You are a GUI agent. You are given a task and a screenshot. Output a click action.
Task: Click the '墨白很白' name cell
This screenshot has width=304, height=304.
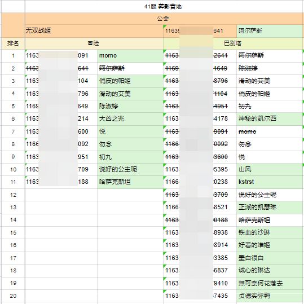(269, 258)
